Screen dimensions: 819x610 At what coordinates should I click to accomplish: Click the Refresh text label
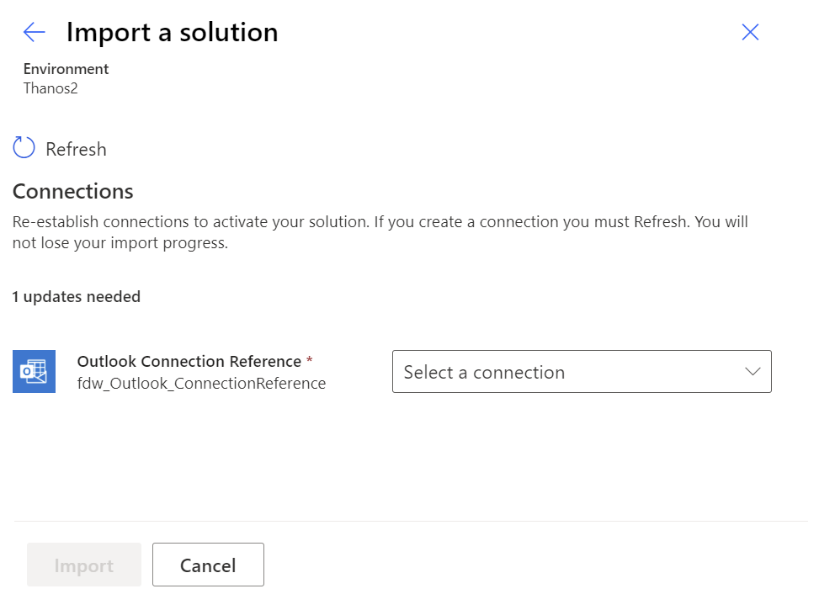(76, 150)
